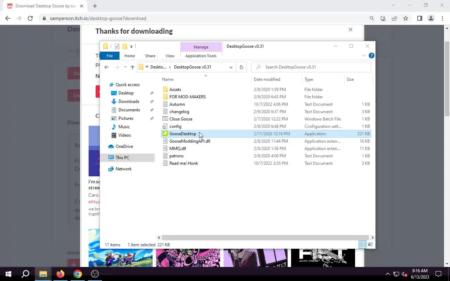Open the Home ribbon tab
Viewport: 450px width, 281px height.
pos(130,56)
